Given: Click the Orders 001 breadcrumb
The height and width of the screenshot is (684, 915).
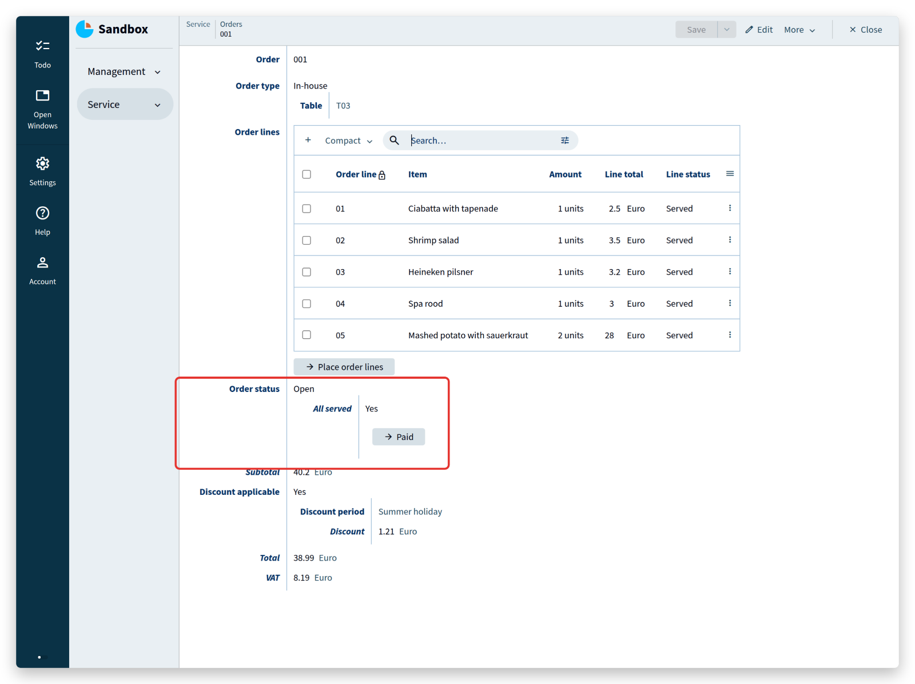Looking at the screenshot, I should coord(231,29).
